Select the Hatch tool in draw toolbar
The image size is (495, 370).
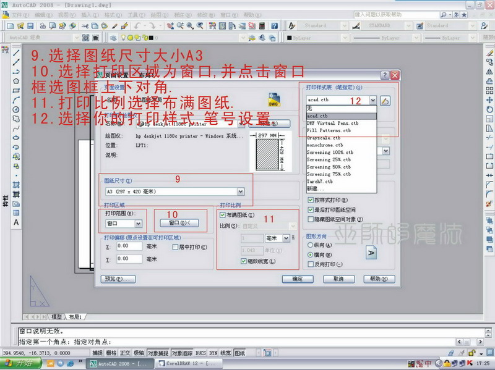coord(16,185)
